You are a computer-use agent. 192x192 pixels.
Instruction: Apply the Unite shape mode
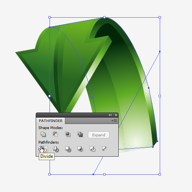[x=43, y=134]
